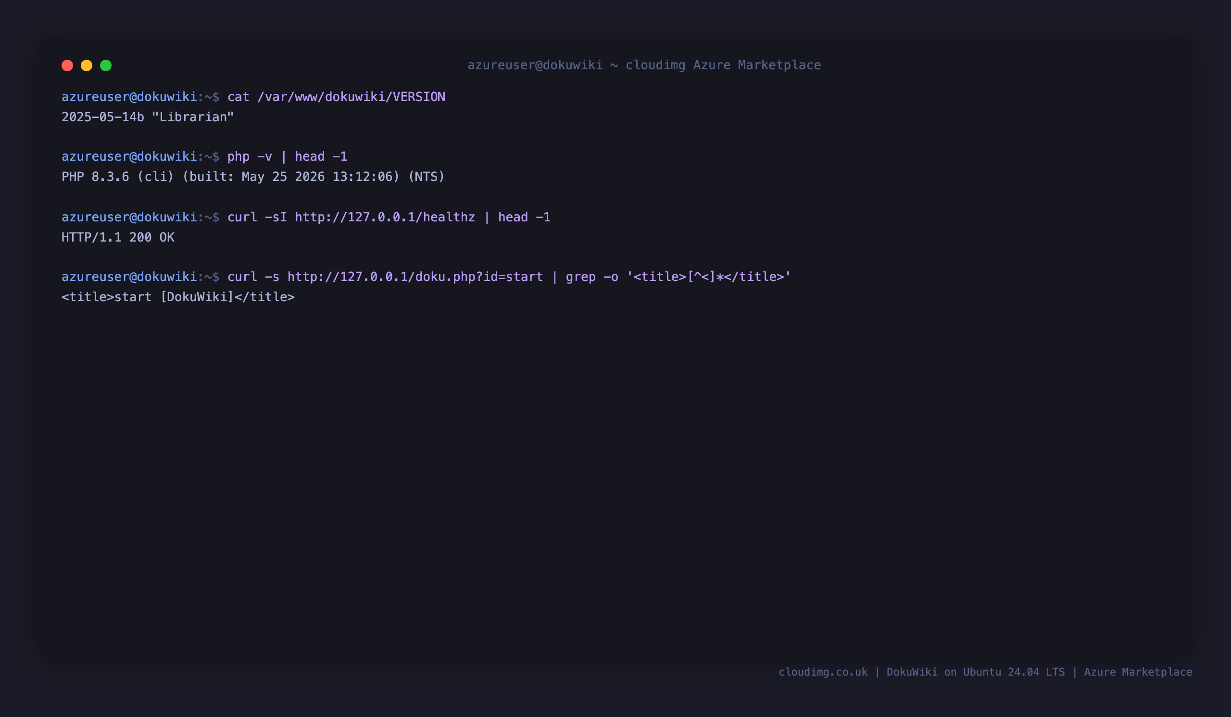Screen dimensions: 1231x717
Task: Click the yellow minimize window dot
Action: tap(87, 65)
